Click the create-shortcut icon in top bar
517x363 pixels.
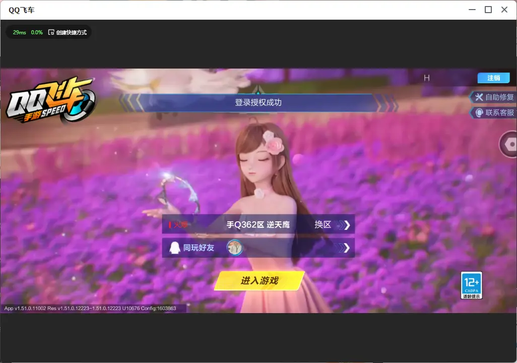pos(51,32)
